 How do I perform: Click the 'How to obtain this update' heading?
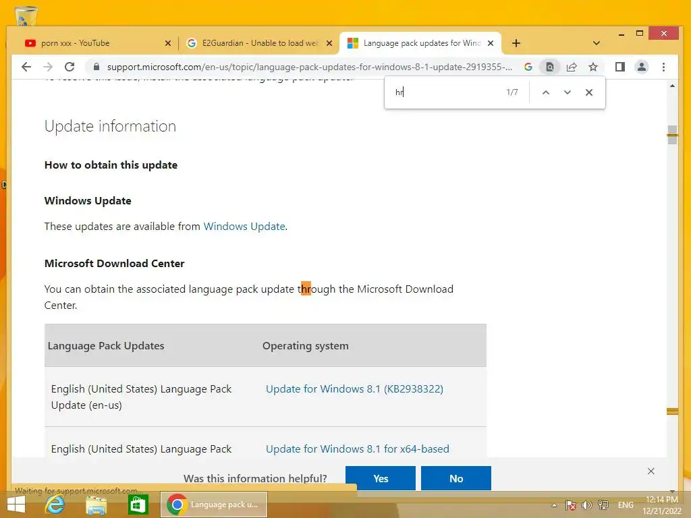coord(111,165)
